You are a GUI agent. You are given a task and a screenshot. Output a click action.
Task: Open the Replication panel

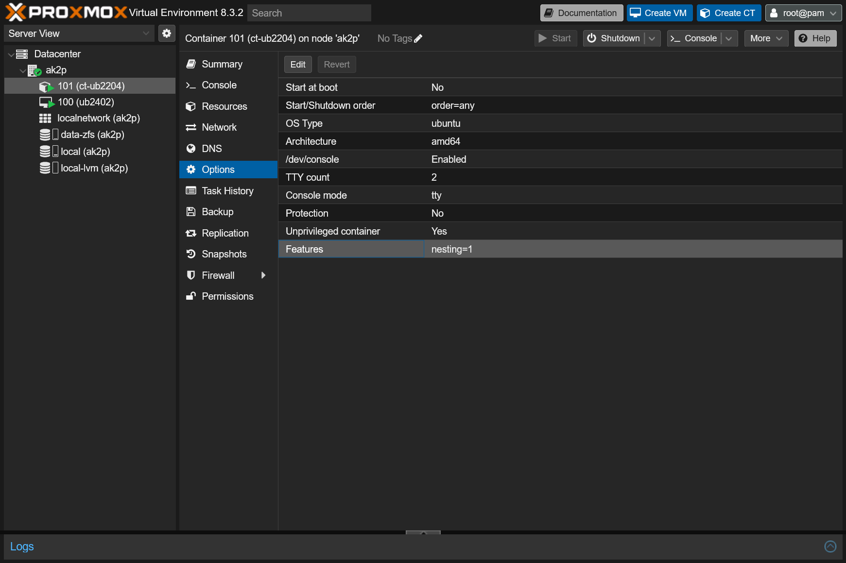click(224, 233)
